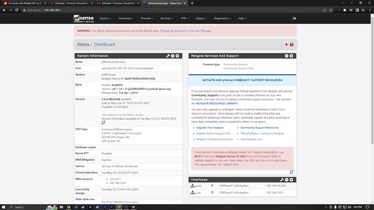Image resolution: width=374 pixels, height=210 pixels.
Task: Minimize the Interfaces widget
Action: coord(287,180)
